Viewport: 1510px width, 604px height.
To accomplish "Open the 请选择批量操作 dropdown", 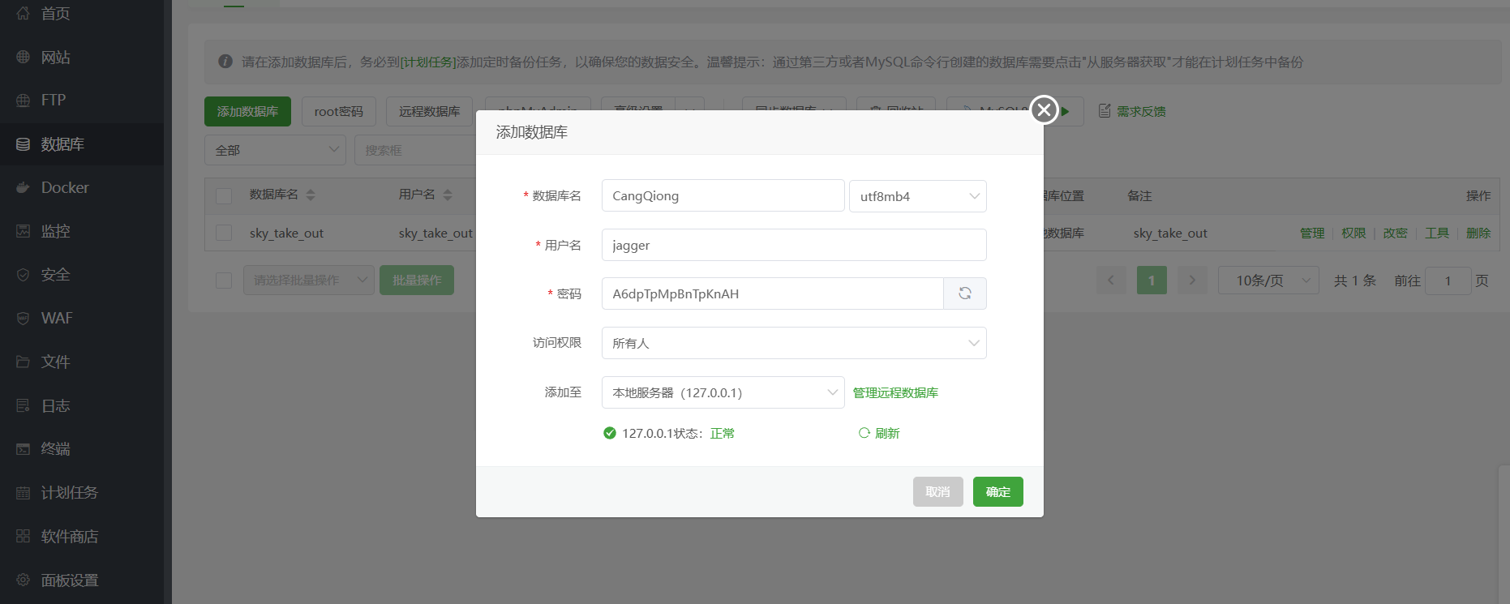I will pos(309,280).
